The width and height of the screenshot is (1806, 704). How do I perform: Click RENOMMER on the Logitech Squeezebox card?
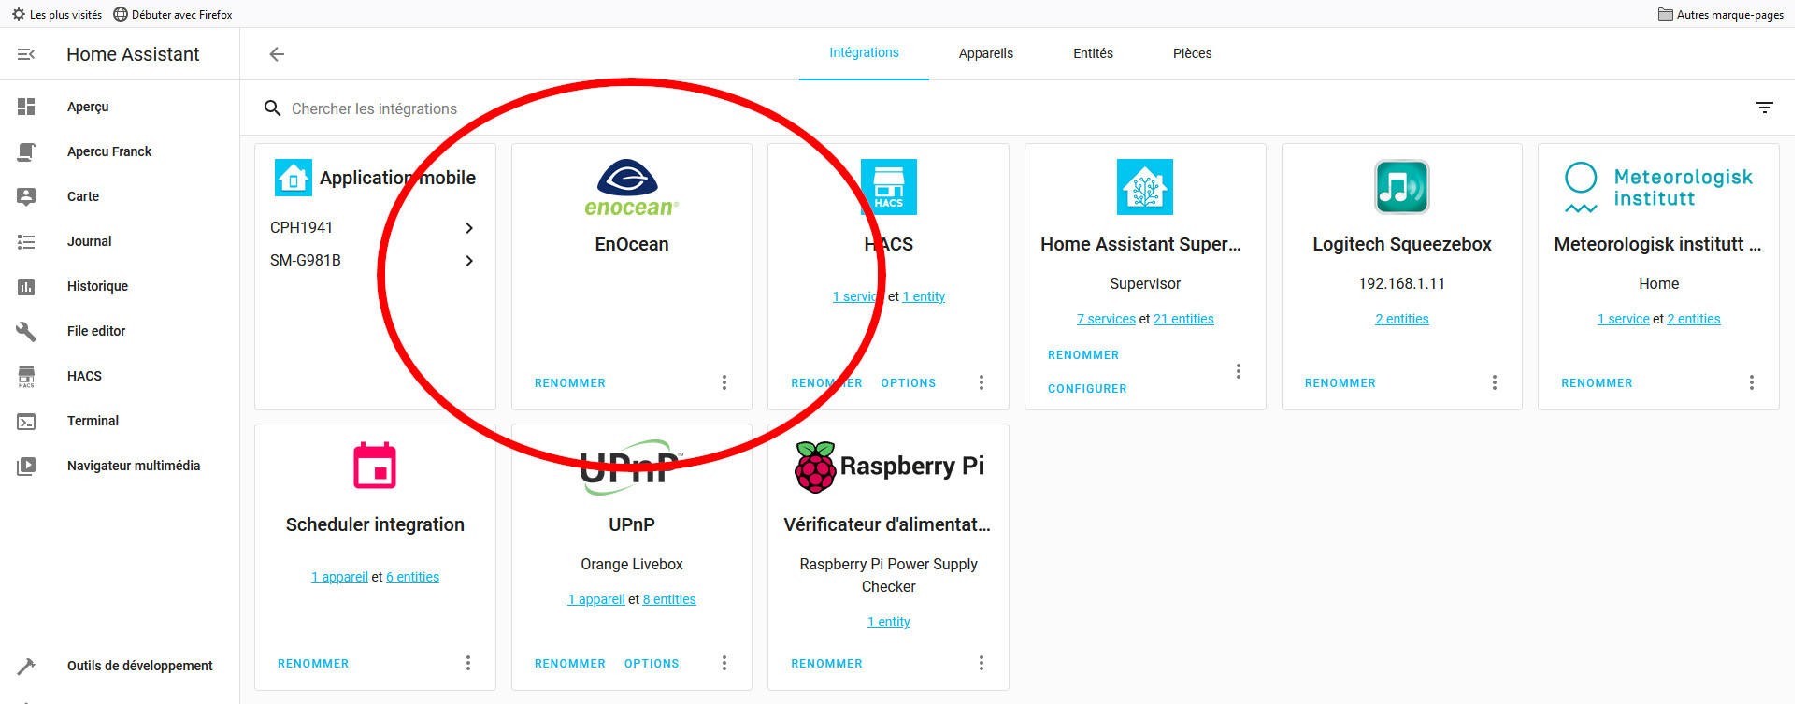click(1340, 383)
